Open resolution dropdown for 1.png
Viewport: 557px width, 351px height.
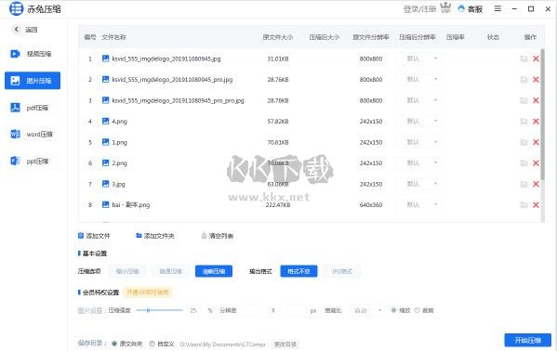point(418,142)
